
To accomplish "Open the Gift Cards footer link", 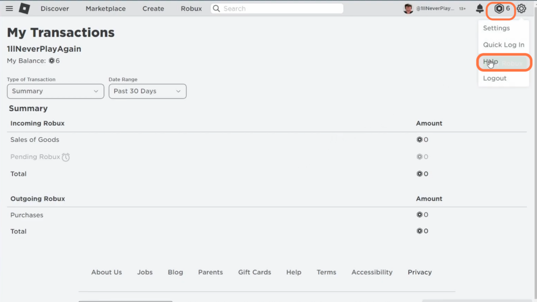I will pyautogui.click(x=254, y=272).
